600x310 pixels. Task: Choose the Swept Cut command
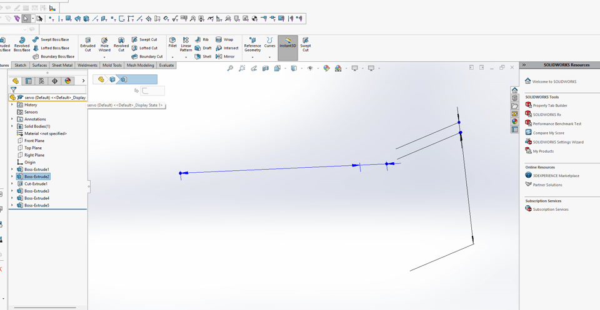(x=144, y=39)
